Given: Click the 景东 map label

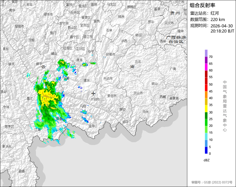Looking at the screenshot, I should pyautogui.click(x=6, y=49).
